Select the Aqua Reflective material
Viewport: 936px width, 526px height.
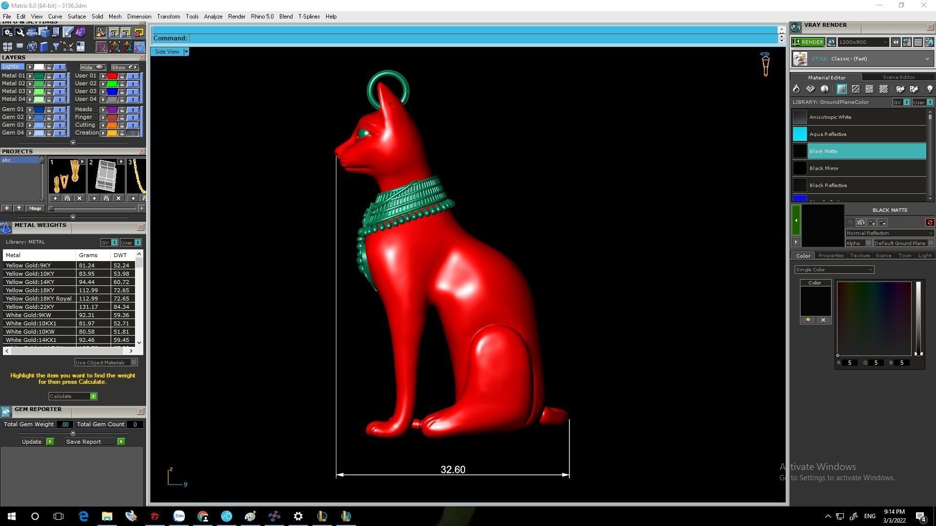tap(859, 134)
